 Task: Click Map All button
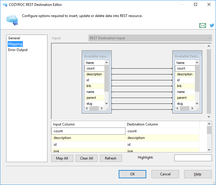point(62,158)
